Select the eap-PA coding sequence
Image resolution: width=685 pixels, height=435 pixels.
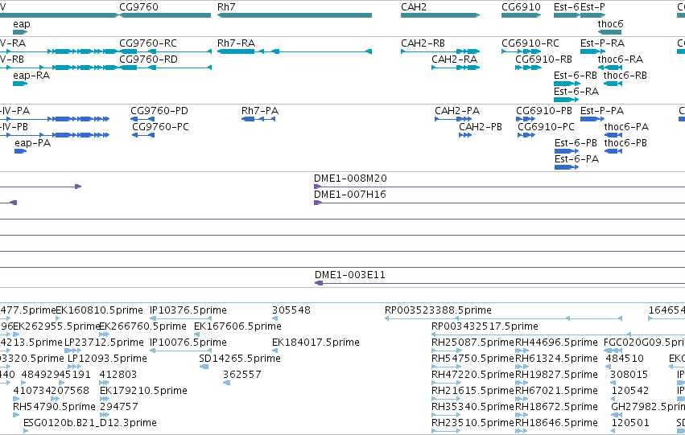click(x=21, y=151)
